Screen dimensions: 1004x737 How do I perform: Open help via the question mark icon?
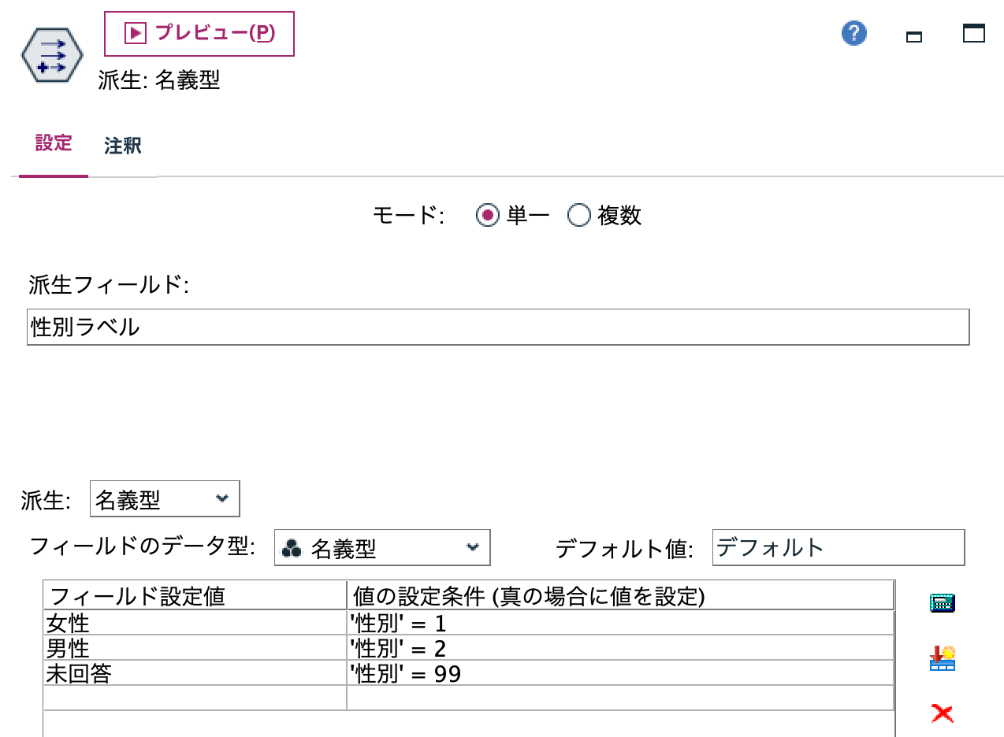(853, 34)
